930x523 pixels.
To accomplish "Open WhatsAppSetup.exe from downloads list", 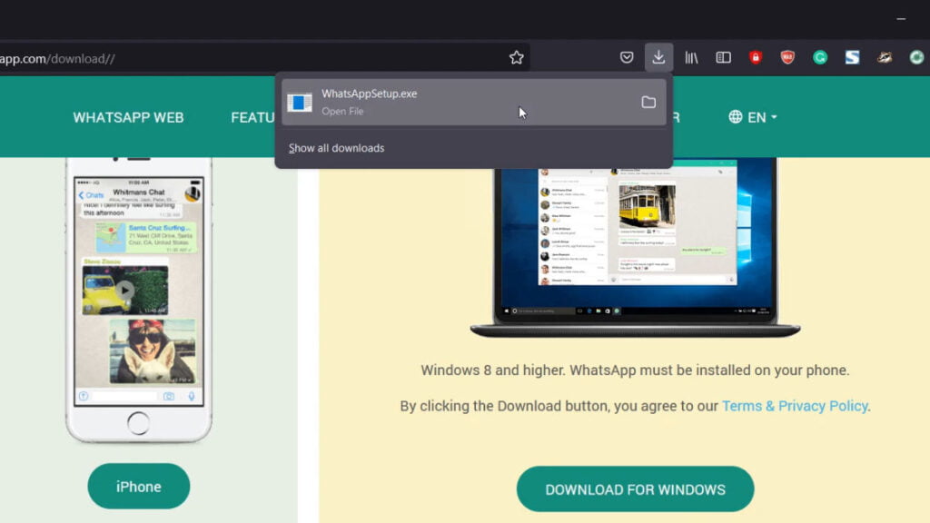I will coord(454,102).
